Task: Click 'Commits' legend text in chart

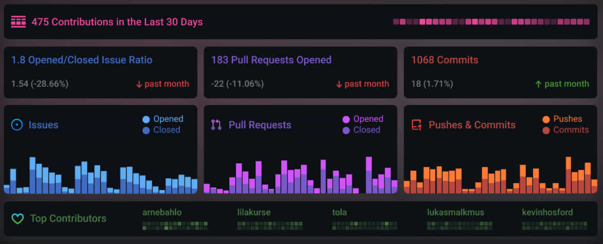Action: pos(571,130)
